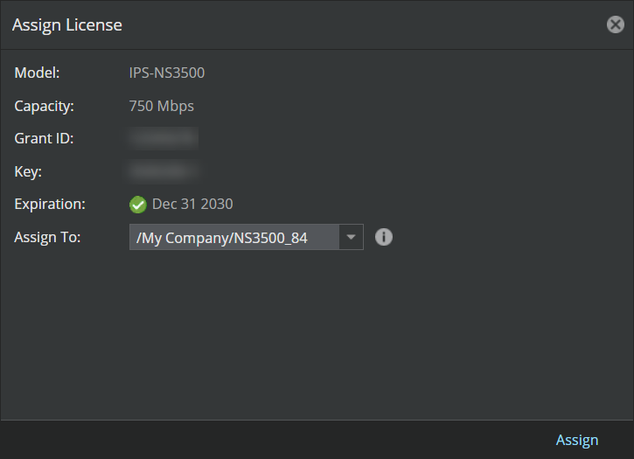Image resolution: width=634 pixels, height=459 pixels.
Task: Click the Assign To label
Action: [x=47, y=237]
